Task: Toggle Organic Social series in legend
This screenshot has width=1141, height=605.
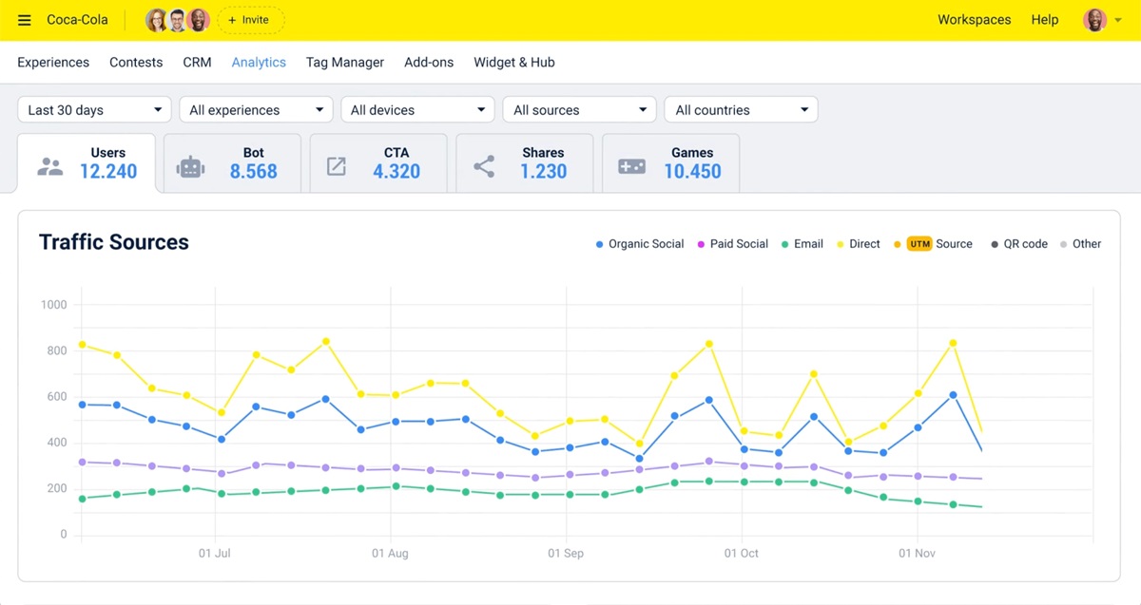Action: [639, 244]
